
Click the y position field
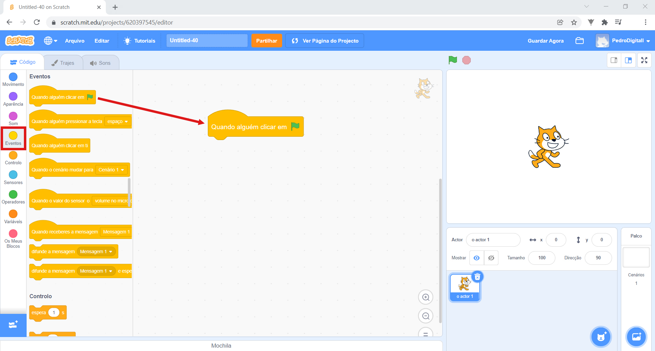(x=601, y=240)
